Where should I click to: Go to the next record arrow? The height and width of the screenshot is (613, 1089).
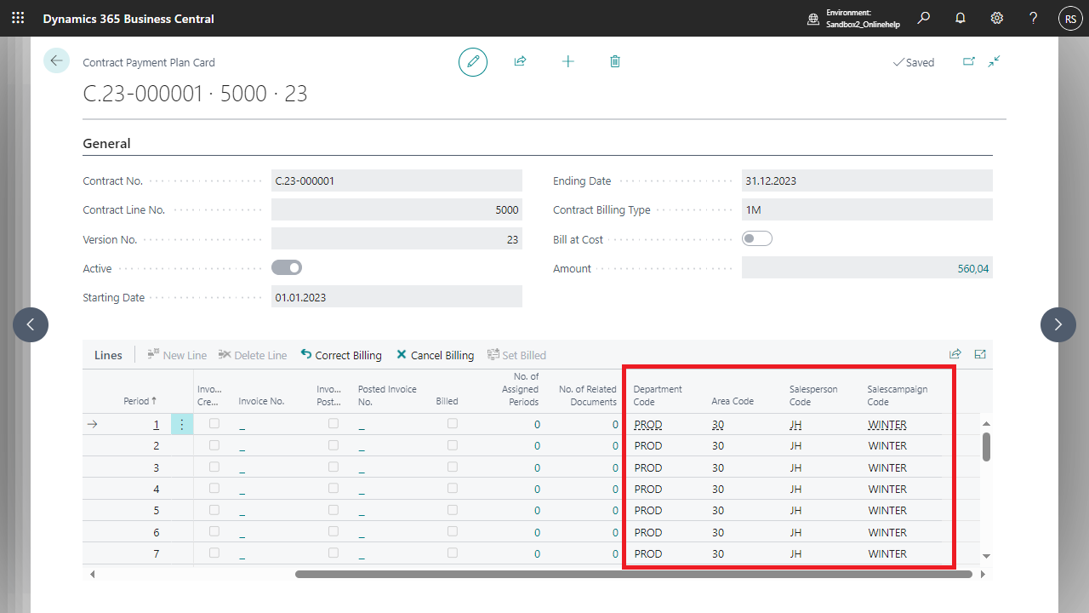[x=1058, y=324]
